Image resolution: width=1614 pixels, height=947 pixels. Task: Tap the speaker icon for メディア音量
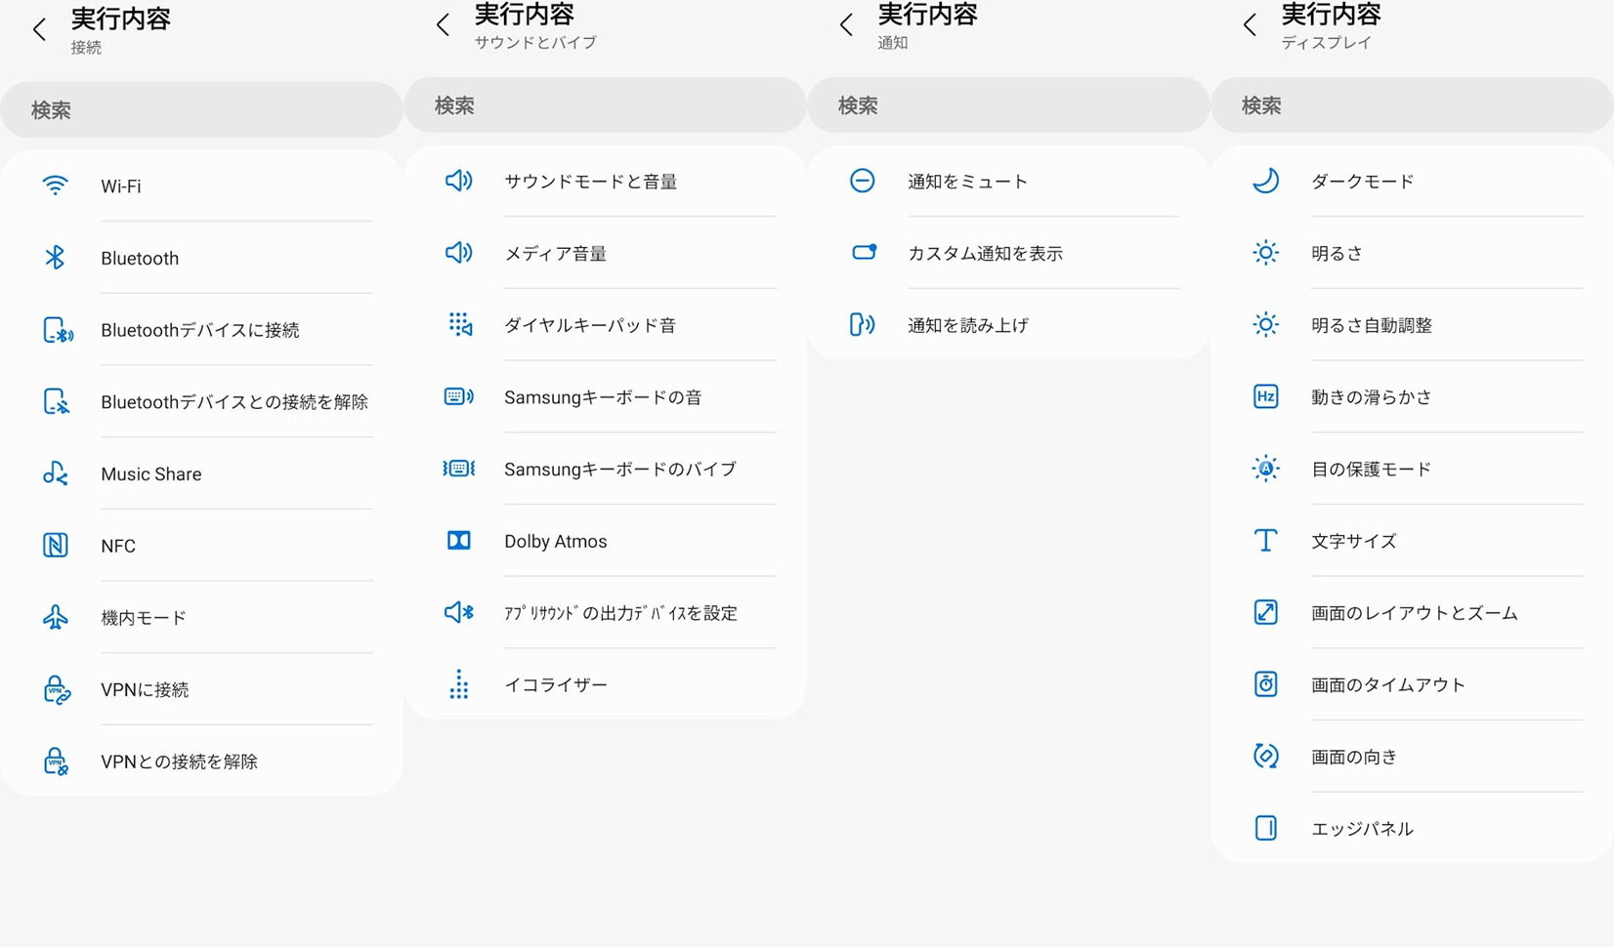click(x=459, y=253)
